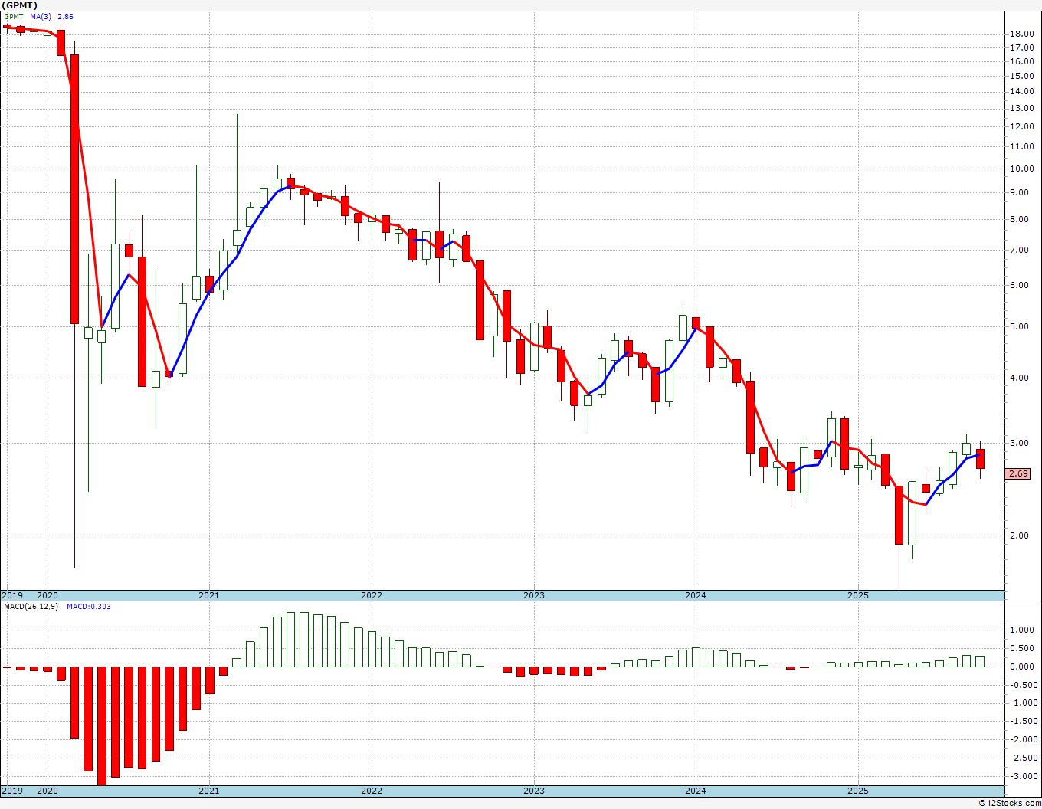This screenshot has height=809, width=1042.
Task: Click the 15.00 price axis label
Action: (x=1022, y=76)
